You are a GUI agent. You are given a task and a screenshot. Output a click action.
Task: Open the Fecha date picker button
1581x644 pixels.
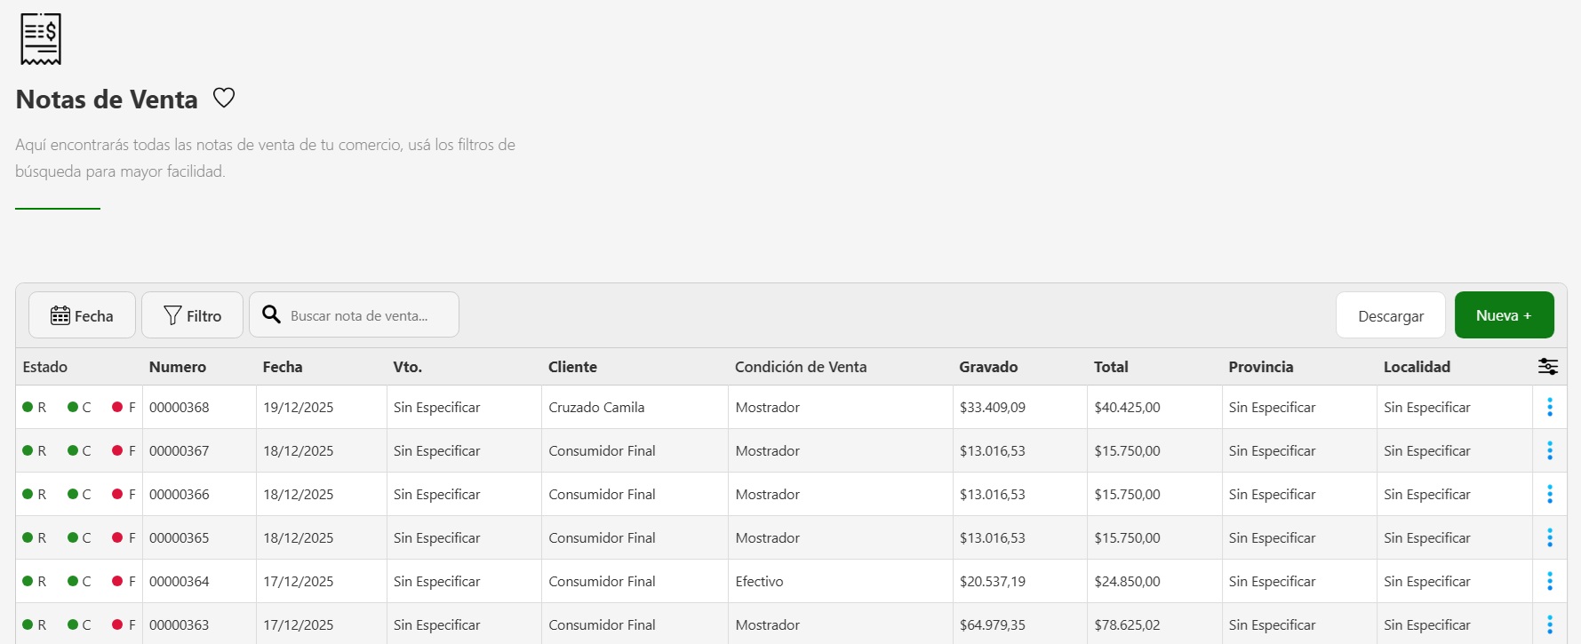pos(82,315)
